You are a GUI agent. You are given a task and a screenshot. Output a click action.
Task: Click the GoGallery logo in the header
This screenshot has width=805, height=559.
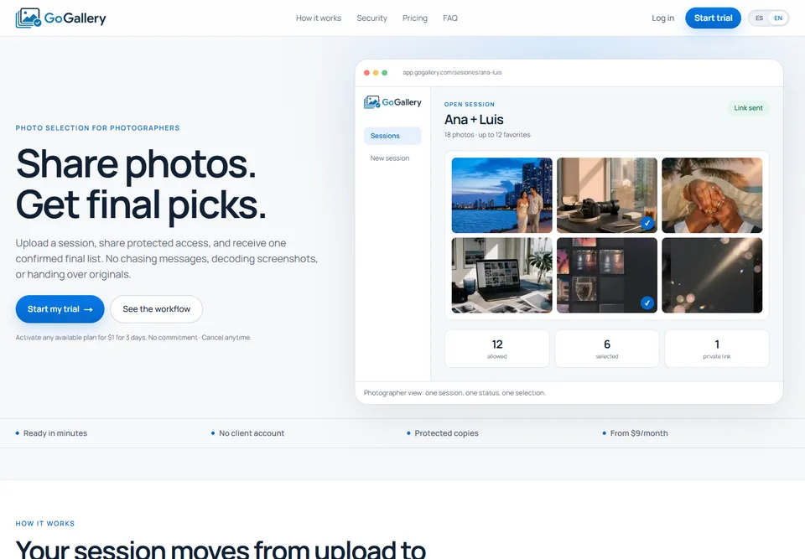(x=60, y=18)
